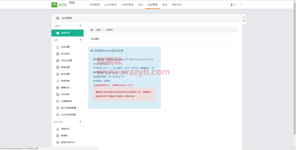
Task: Select 站点管理 in the top navigation bar
Action: click(x=153, y=5)
